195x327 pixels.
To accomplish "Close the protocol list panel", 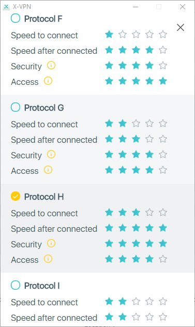I will pos(181,27).
